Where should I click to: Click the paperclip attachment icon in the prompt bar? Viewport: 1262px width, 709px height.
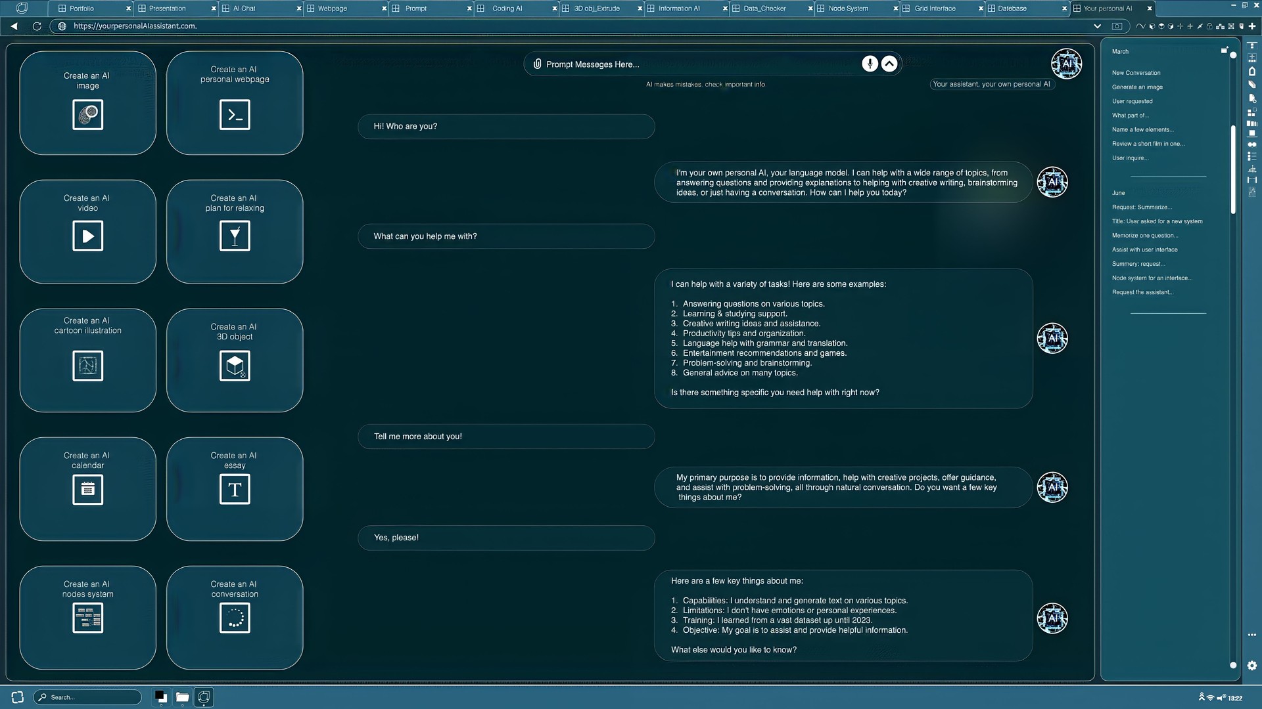(539, 64)
